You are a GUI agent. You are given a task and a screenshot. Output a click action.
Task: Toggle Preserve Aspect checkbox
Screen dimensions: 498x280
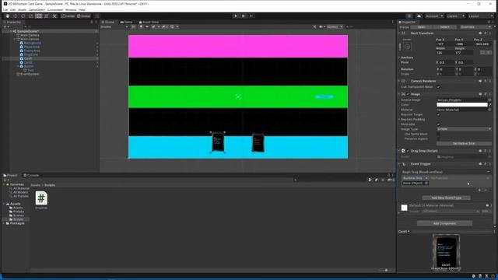click(439, 138)
